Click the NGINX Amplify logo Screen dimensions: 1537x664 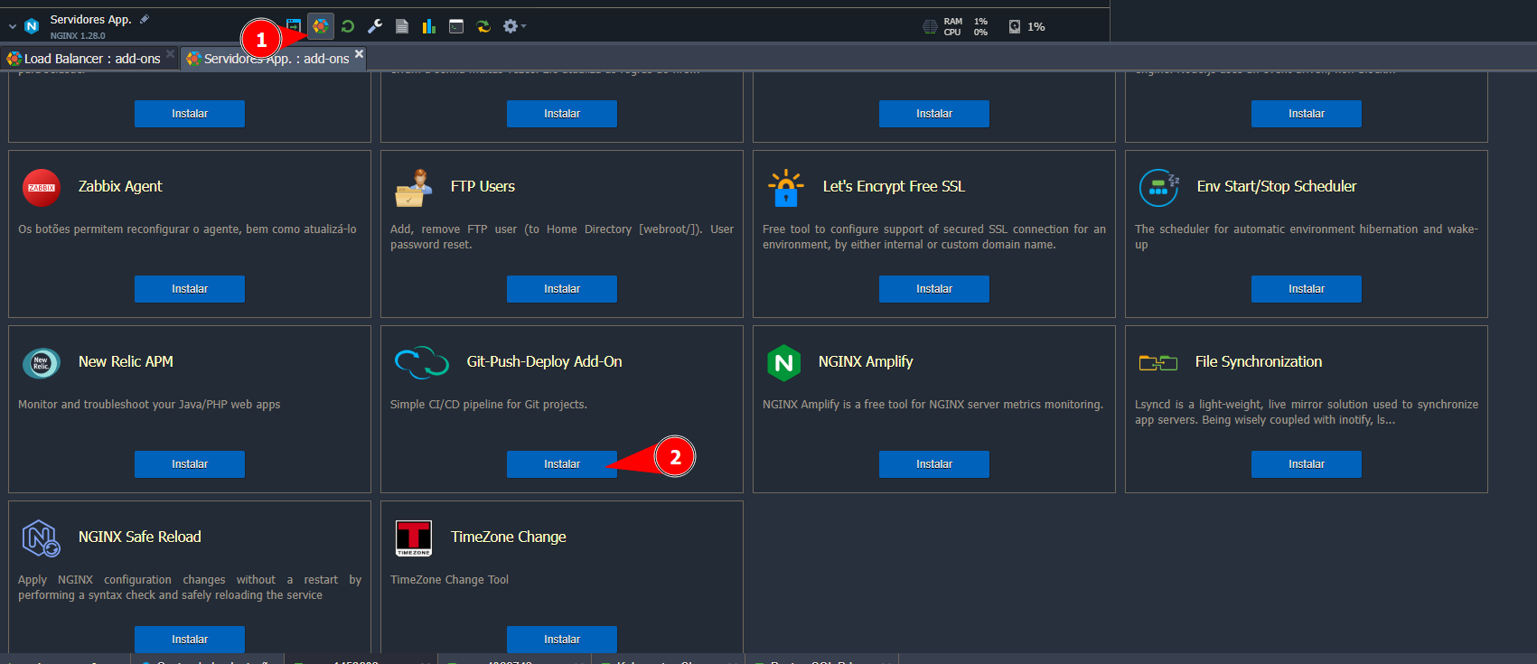783,363
